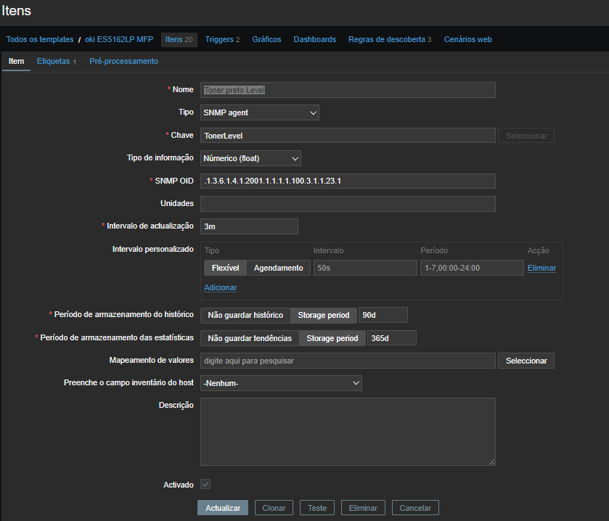Toggle the Activado checkbox
Image resolution: width=609 pixels, height=521 pixels.
tap(205, 484)
